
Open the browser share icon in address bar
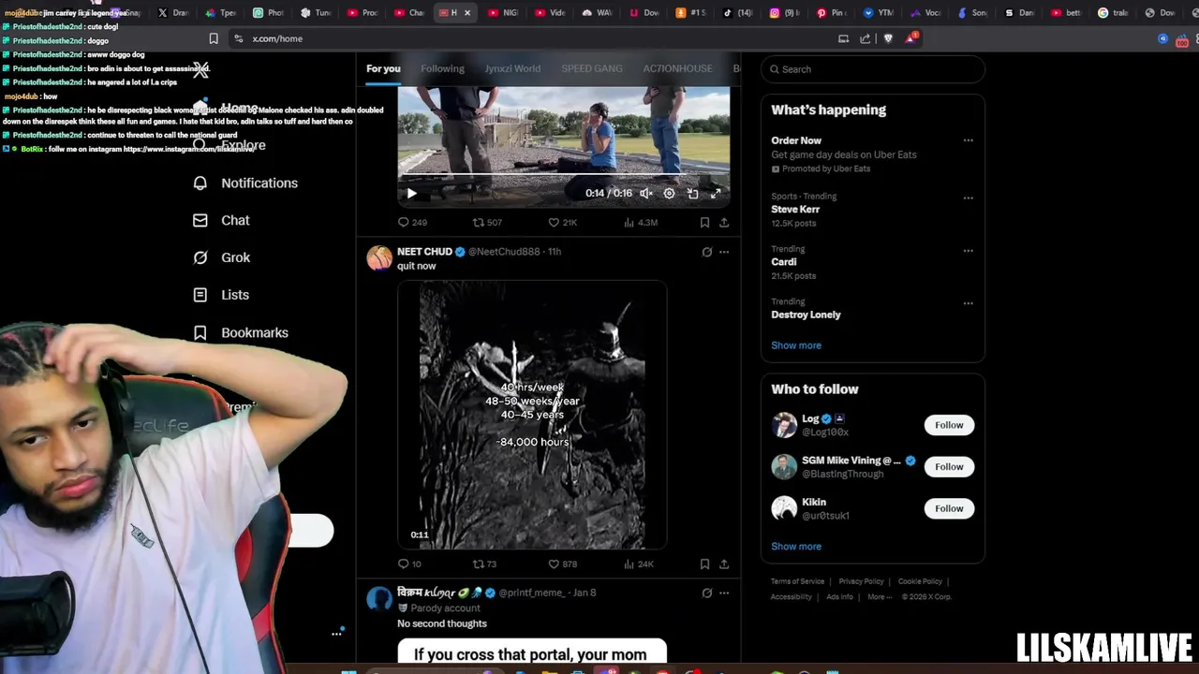point(866,38)
